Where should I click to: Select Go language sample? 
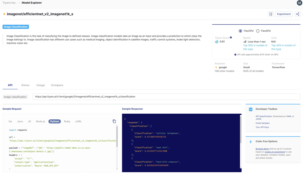tap(10, 121)
